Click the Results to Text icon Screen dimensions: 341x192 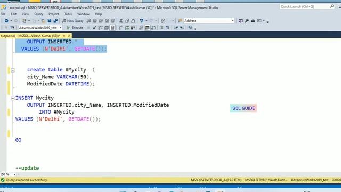click(141, 28)
